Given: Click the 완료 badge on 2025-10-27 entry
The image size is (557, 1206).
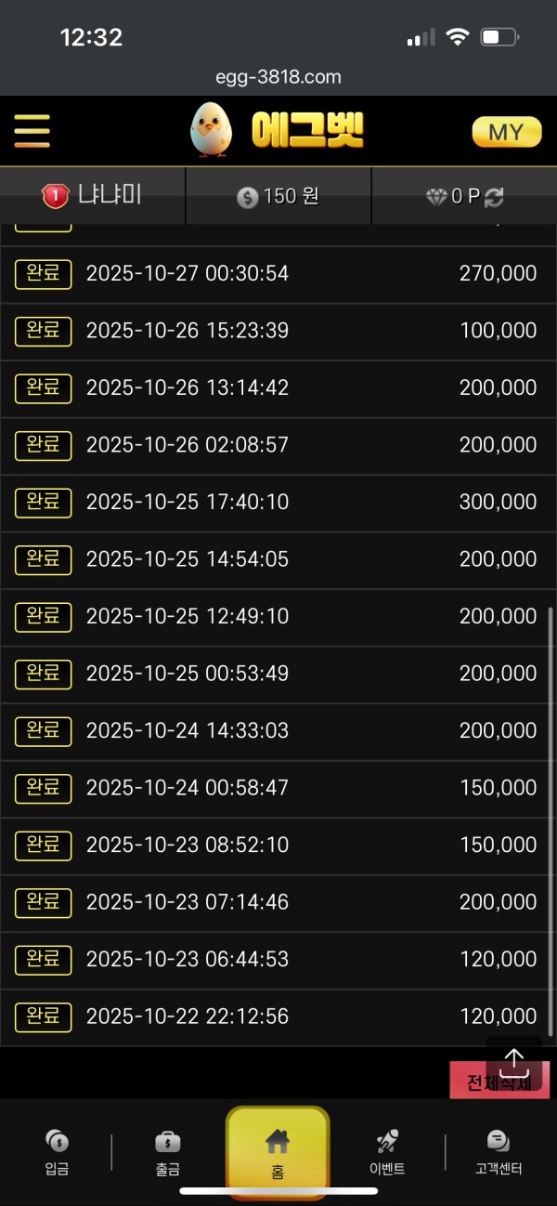Looking at the screenshot, I should (x=42, y=273).
